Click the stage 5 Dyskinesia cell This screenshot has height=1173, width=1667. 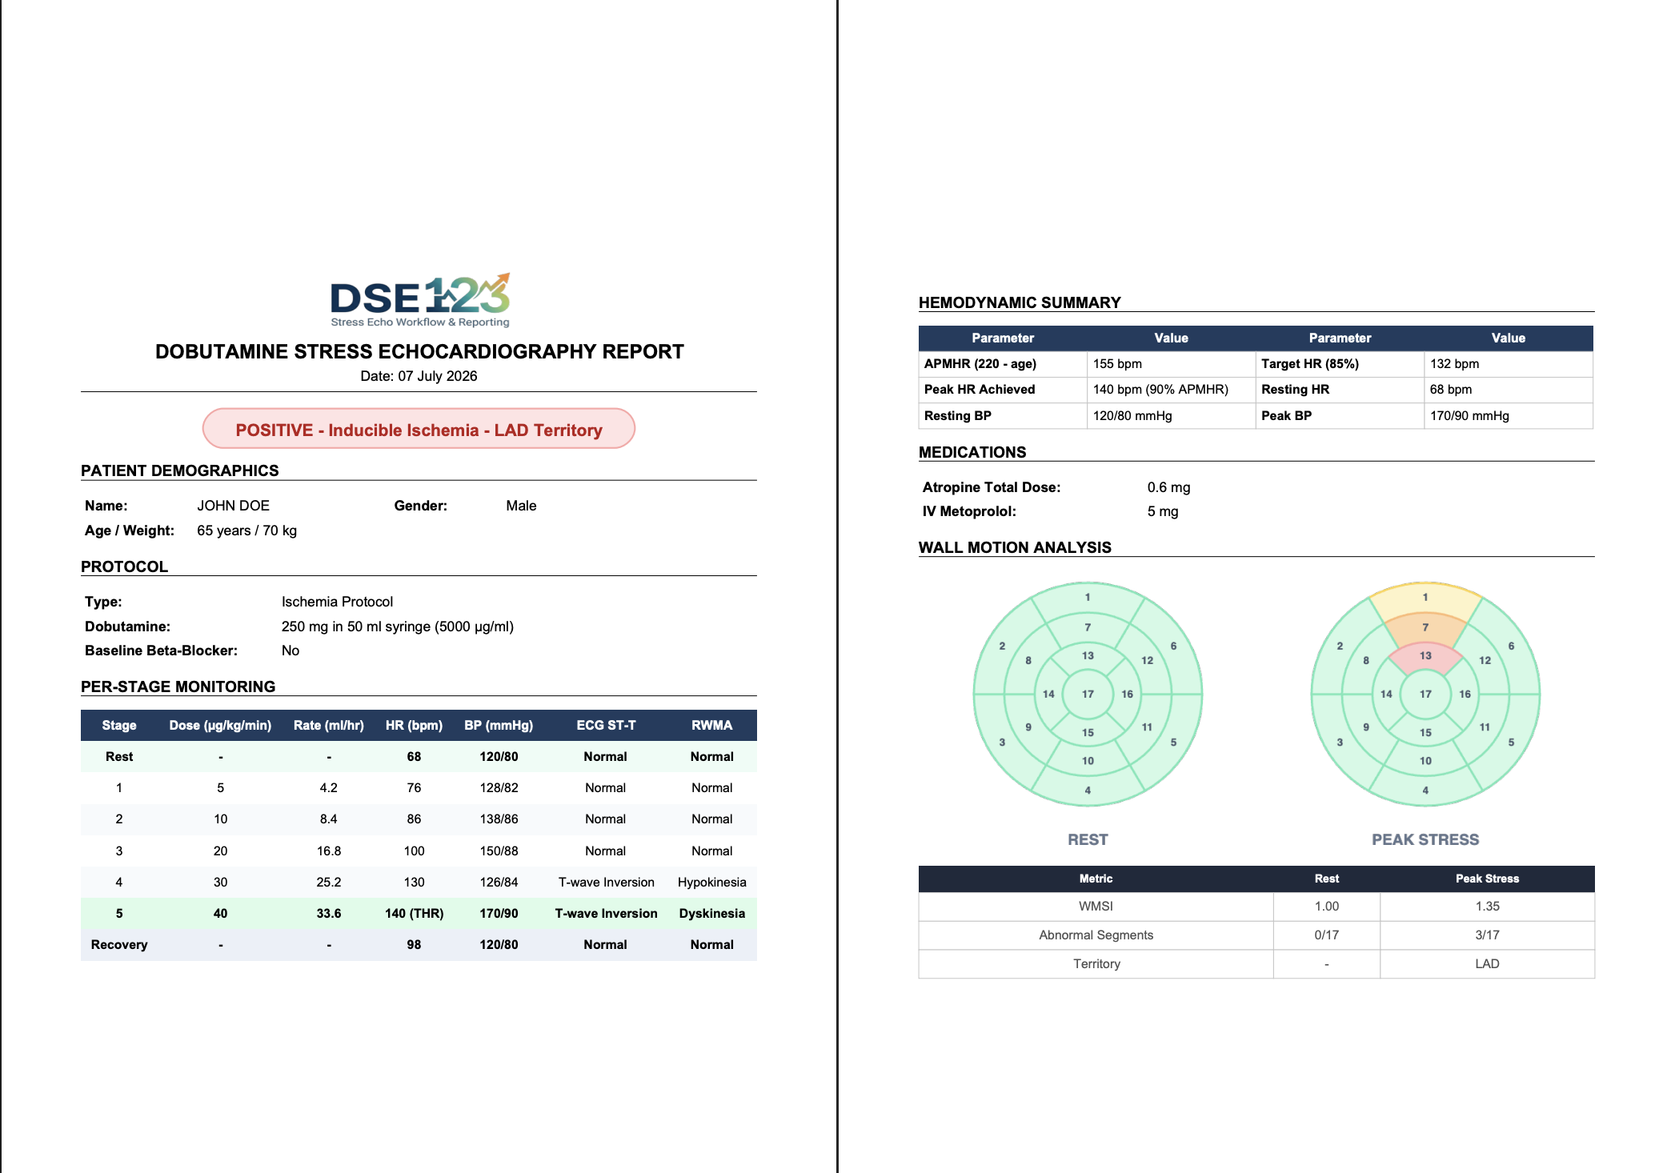tap(712, 913)
